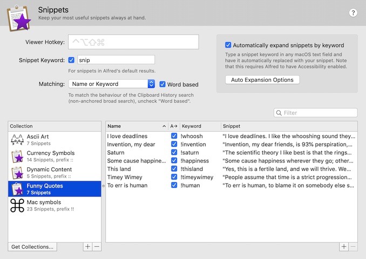Select the 'Invention, my dear' snippet
366x259 pixels.
click(131, 145)
